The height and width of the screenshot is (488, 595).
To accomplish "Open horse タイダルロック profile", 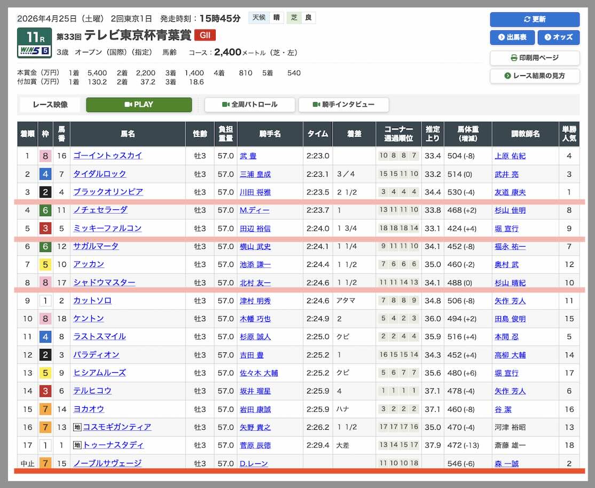I will pyautogui.click(x=99, y=174).
